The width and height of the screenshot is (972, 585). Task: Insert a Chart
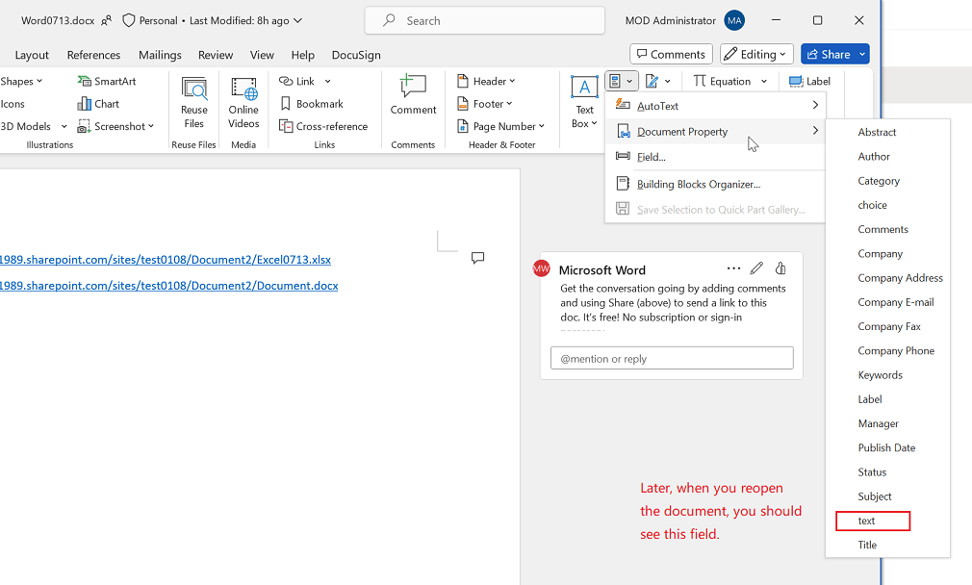98,104
